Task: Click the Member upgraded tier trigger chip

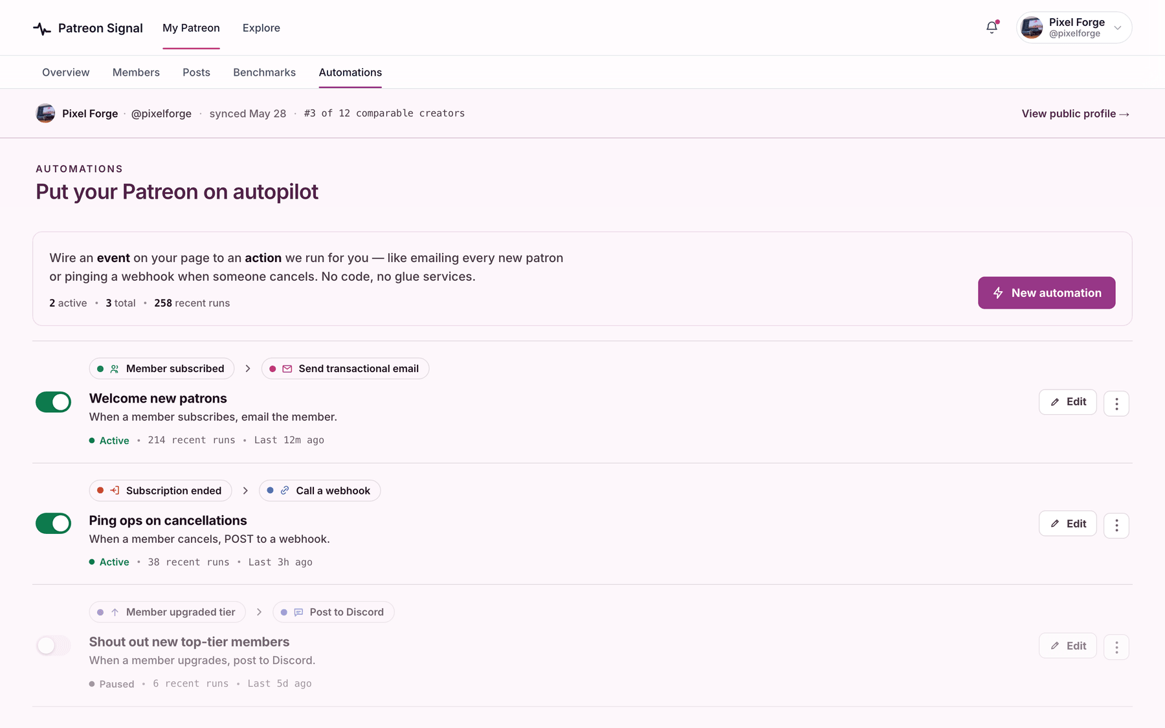Action: [168, 612]
